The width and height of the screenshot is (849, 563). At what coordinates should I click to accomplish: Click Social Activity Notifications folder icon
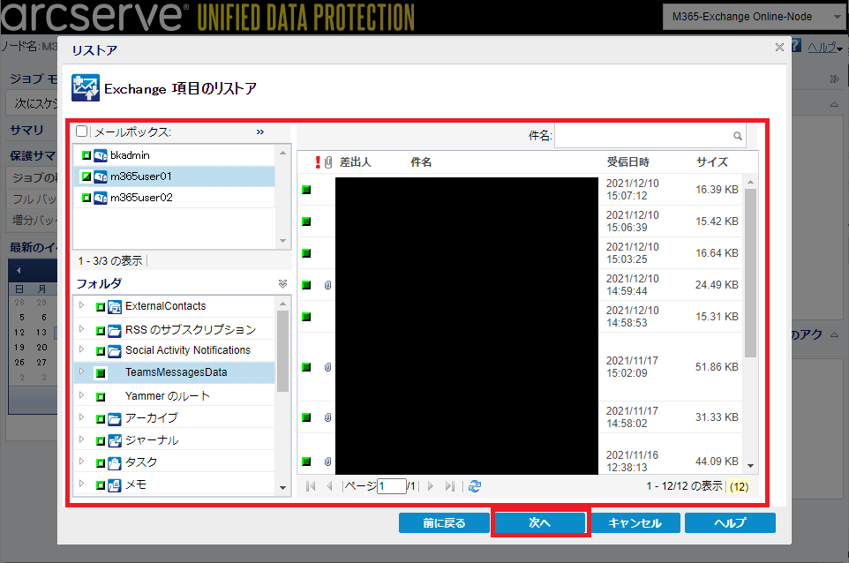pos(114,351)
